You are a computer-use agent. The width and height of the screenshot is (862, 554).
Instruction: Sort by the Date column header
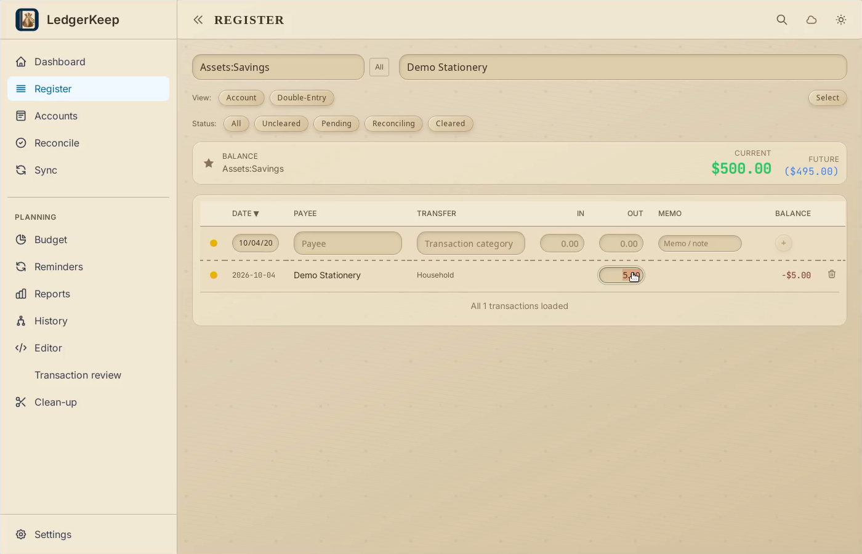(x=246, y=214)
